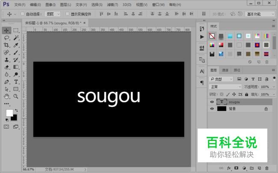The image size is (278, 173).
Task: Select the Dodge tool
Action: pyautogui.click(x=16, y=74)
